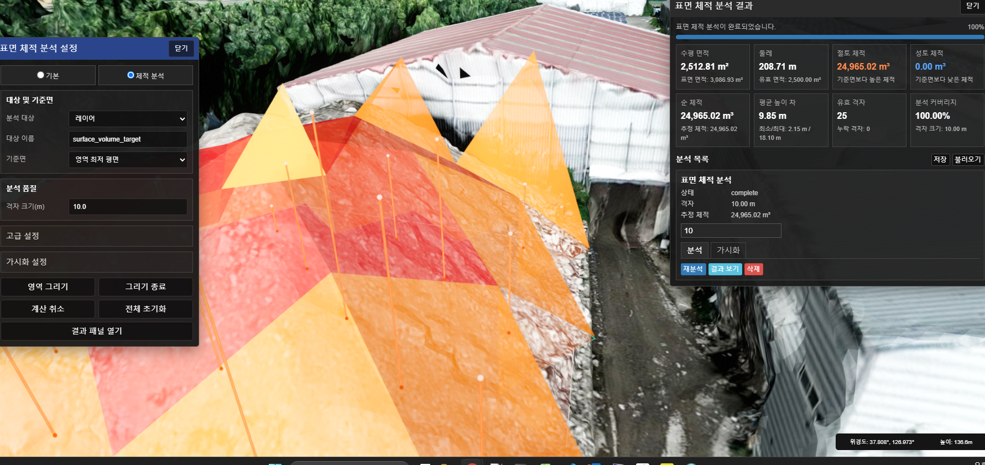Click the 순 체적 value 24,965.02 m³
This screenshot has width=985, height=465.
707,116
